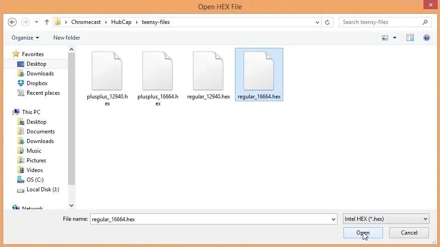Open the Videos folder
The image size is (440, 247).
pyautogui.click(x=34, y=170)
